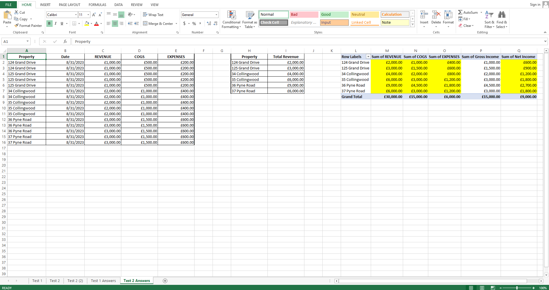Apply the Good cell style
The width and height of the screenshot is (549, 290).
(334, 14)
